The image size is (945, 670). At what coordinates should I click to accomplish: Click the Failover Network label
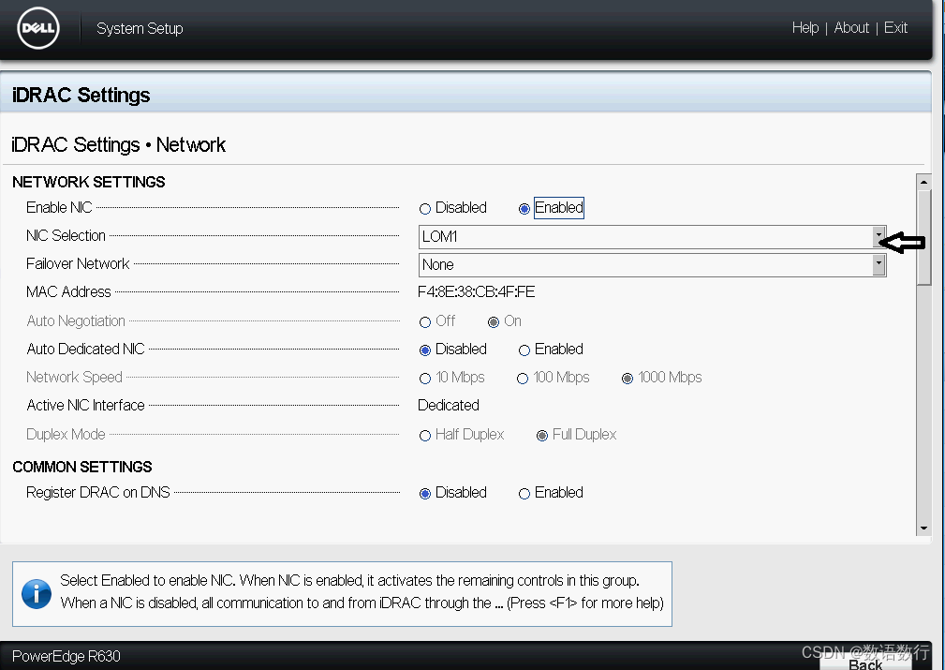coord(78,263)
